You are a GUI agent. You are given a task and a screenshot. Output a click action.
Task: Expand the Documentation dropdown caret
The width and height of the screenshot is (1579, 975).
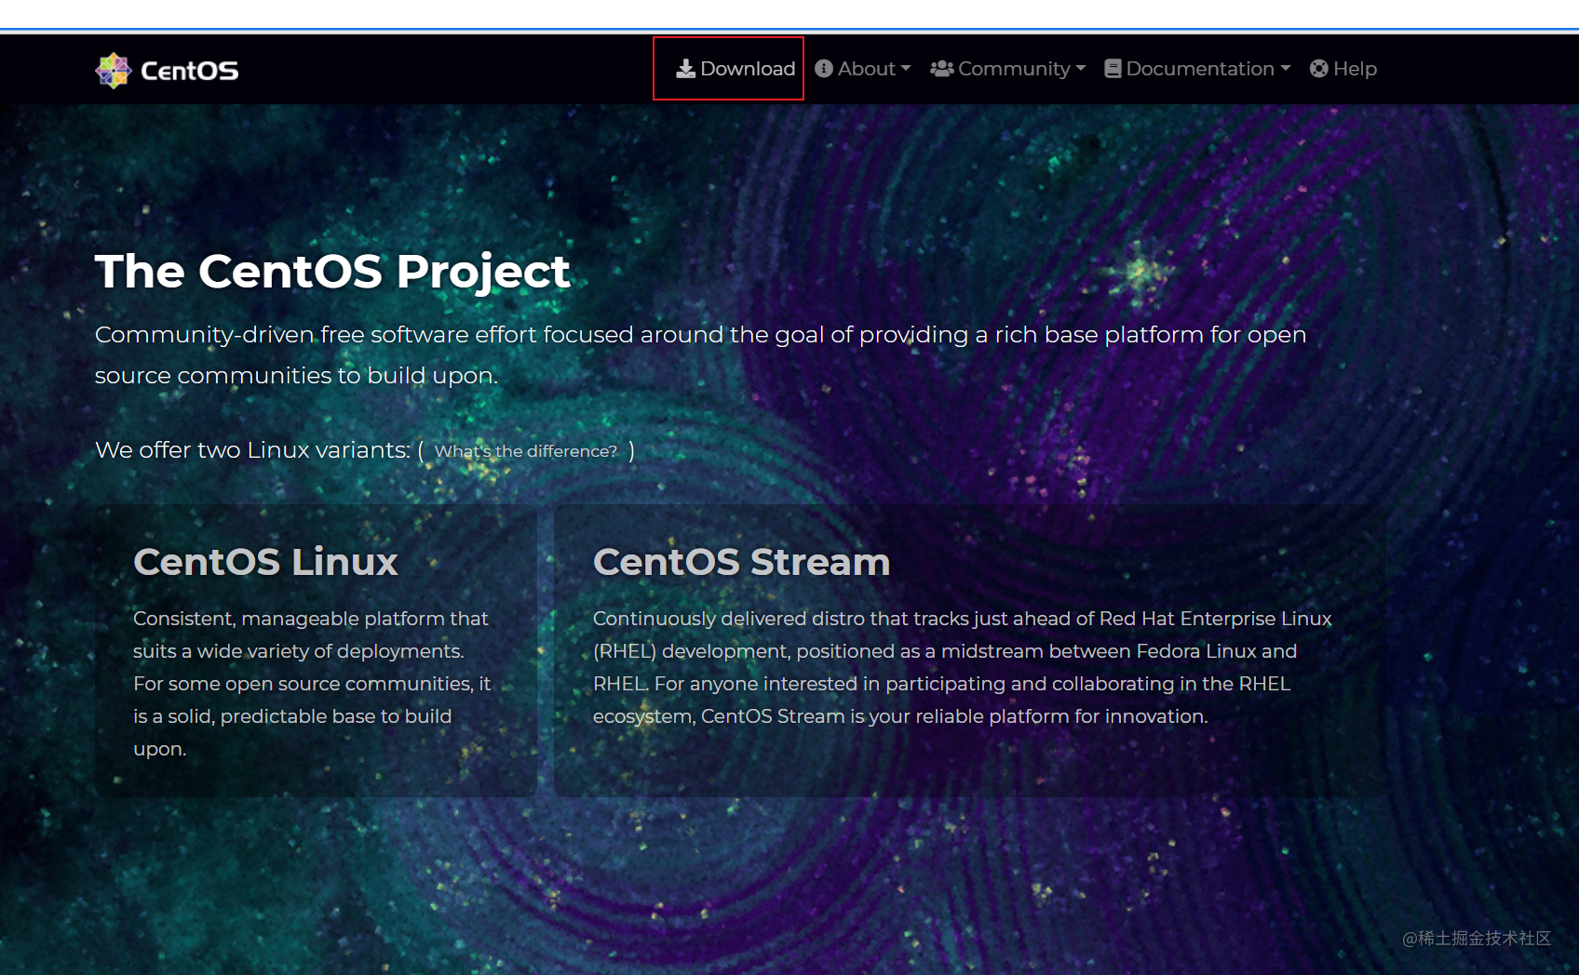(1286, 69)
